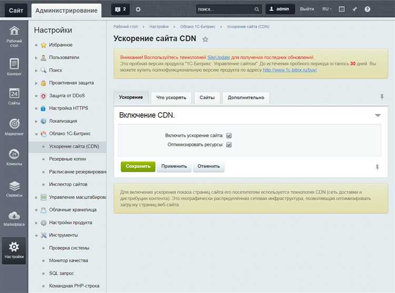
Task: Click the Пользователи user icon in tree
Action: pyautogui.click(x=44, y=57)
